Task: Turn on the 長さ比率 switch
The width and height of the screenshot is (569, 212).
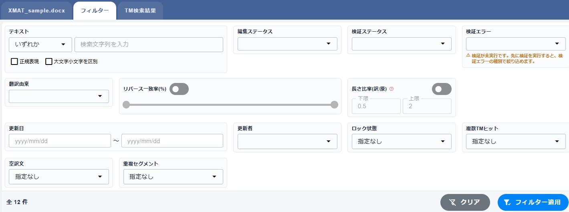Action: [442, 89]
